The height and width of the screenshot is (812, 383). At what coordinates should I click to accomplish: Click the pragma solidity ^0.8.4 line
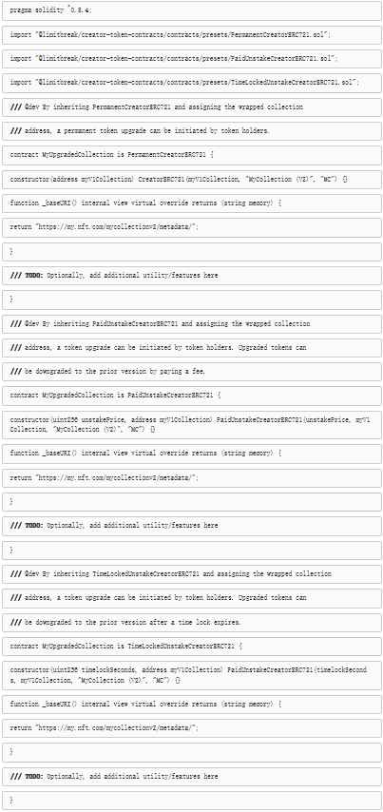(x=192, y=10)
